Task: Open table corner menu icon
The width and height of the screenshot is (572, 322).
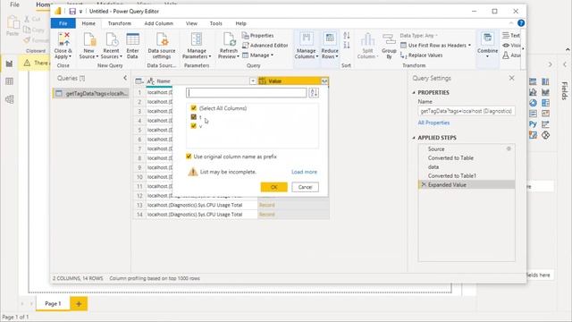Action: (139, 81)
